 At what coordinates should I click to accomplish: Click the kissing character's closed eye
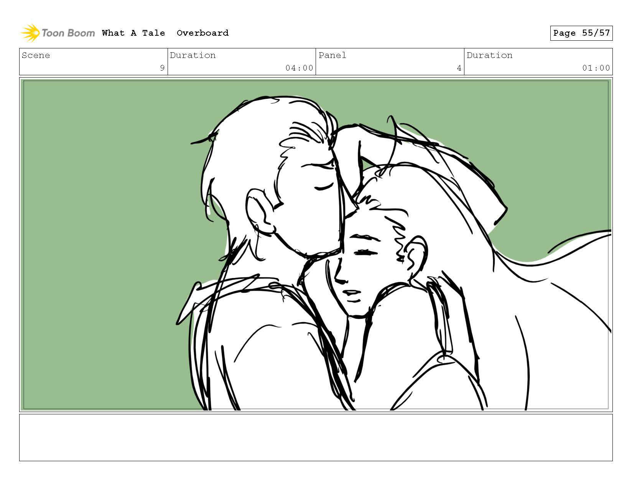(324, 187)
